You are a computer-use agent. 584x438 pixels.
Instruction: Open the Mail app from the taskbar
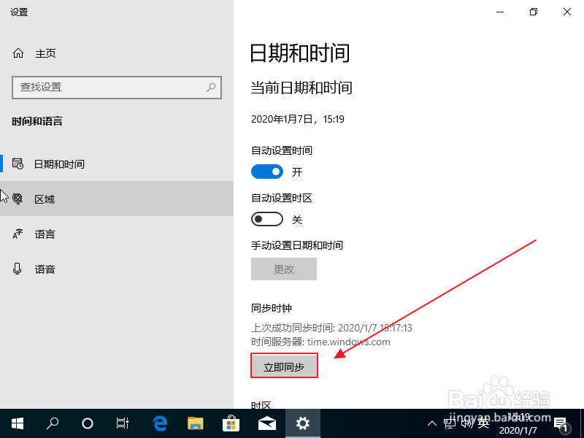(266, 423)
